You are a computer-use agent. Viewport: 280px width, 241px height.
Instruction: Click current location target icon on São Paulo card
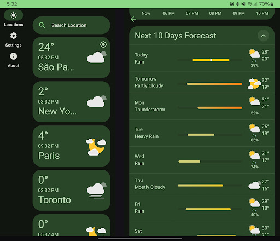[x=103, y=44]
